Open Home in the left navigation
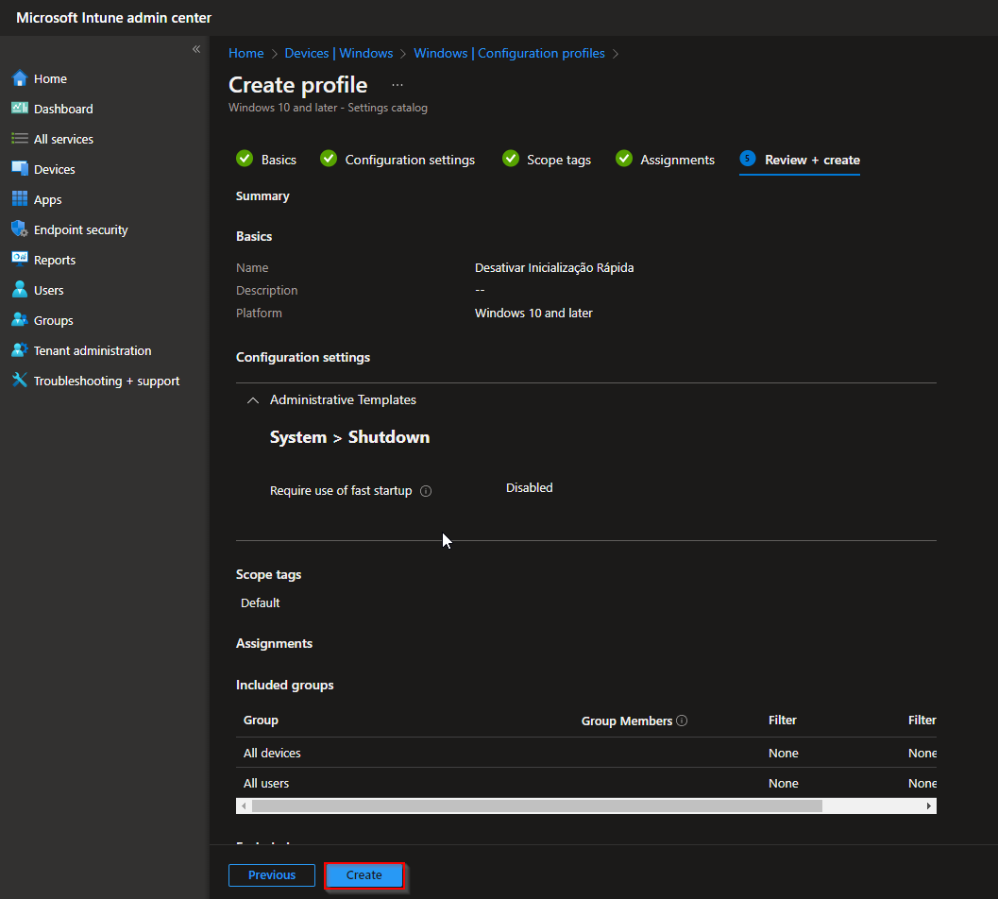Screen dimensions: 998x899 tap(50, 78)
